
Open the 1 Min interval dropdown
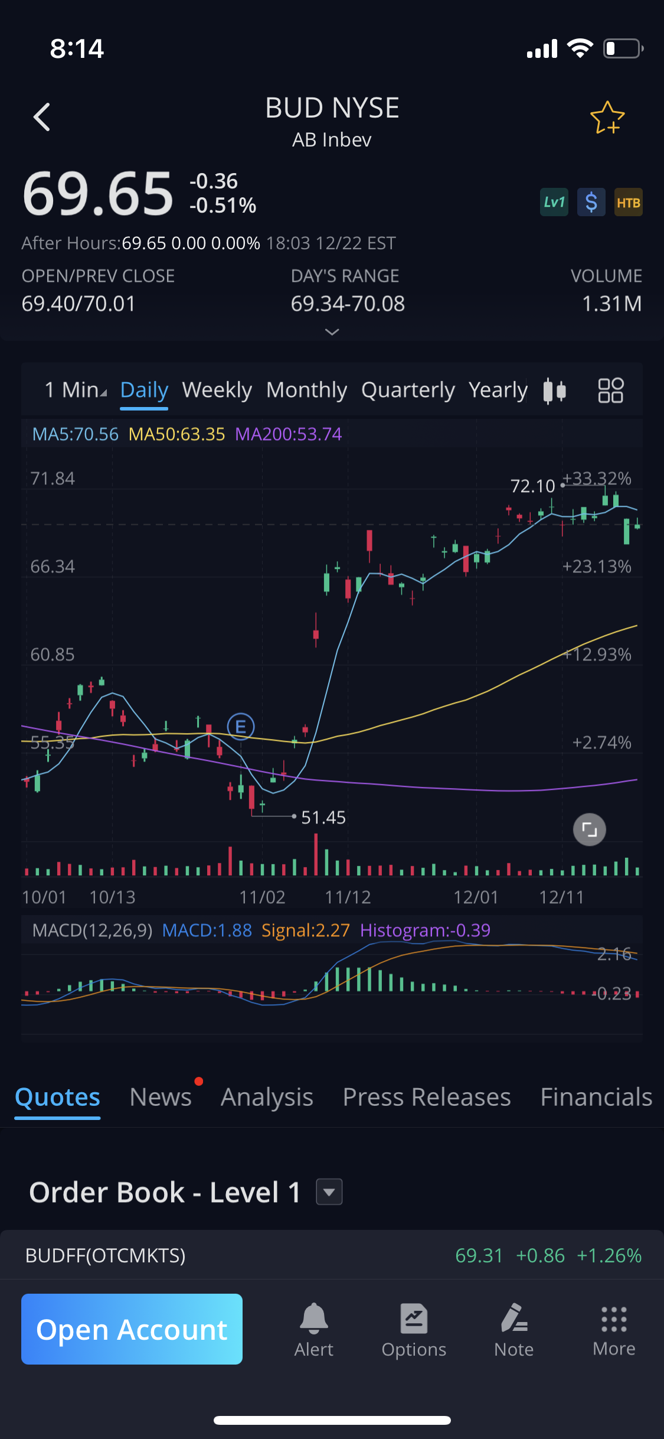point(76,390)
